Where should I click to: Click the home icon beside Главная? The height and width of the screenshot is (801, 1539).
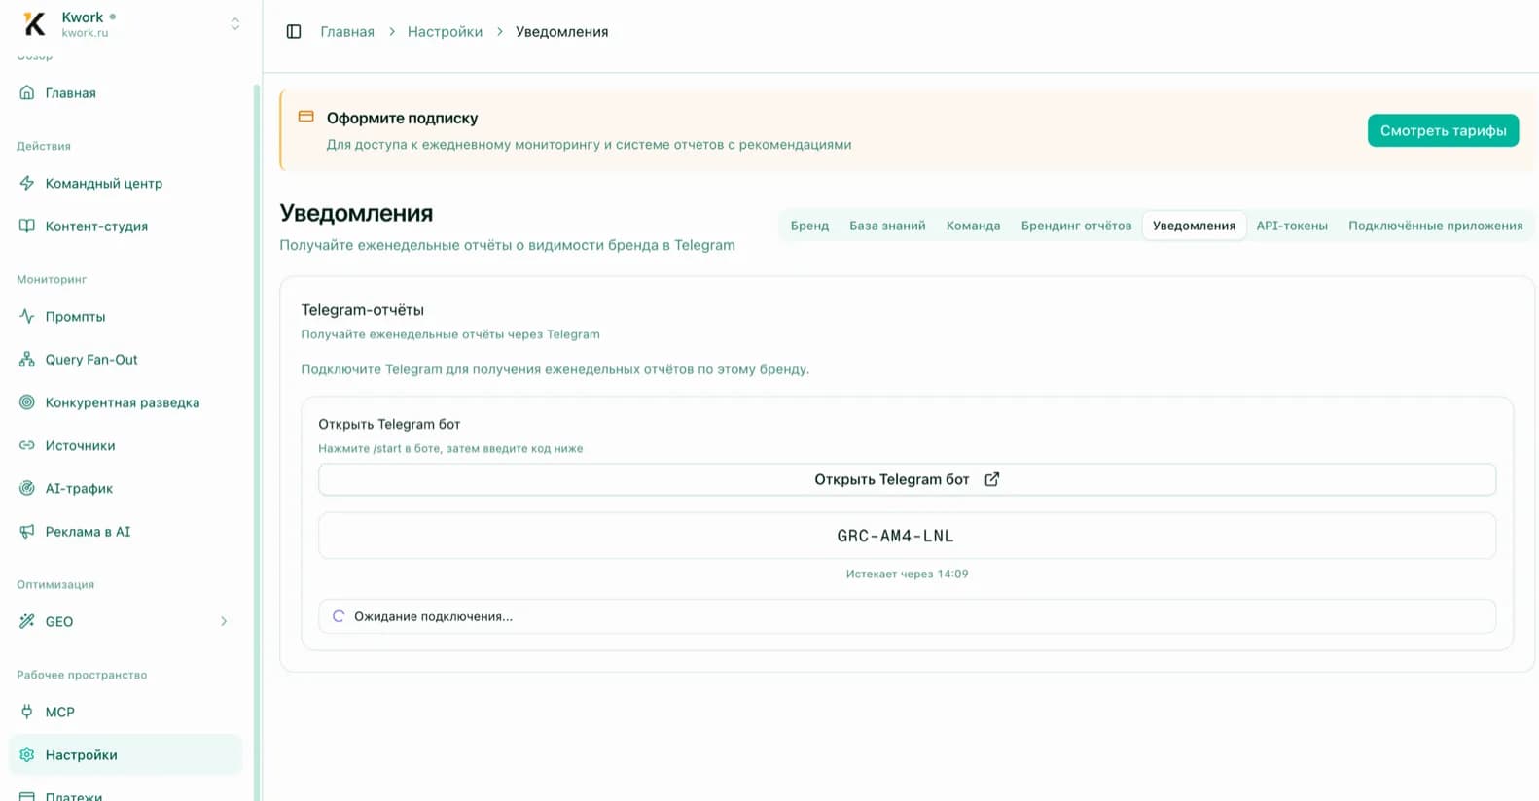coord(27,93)
